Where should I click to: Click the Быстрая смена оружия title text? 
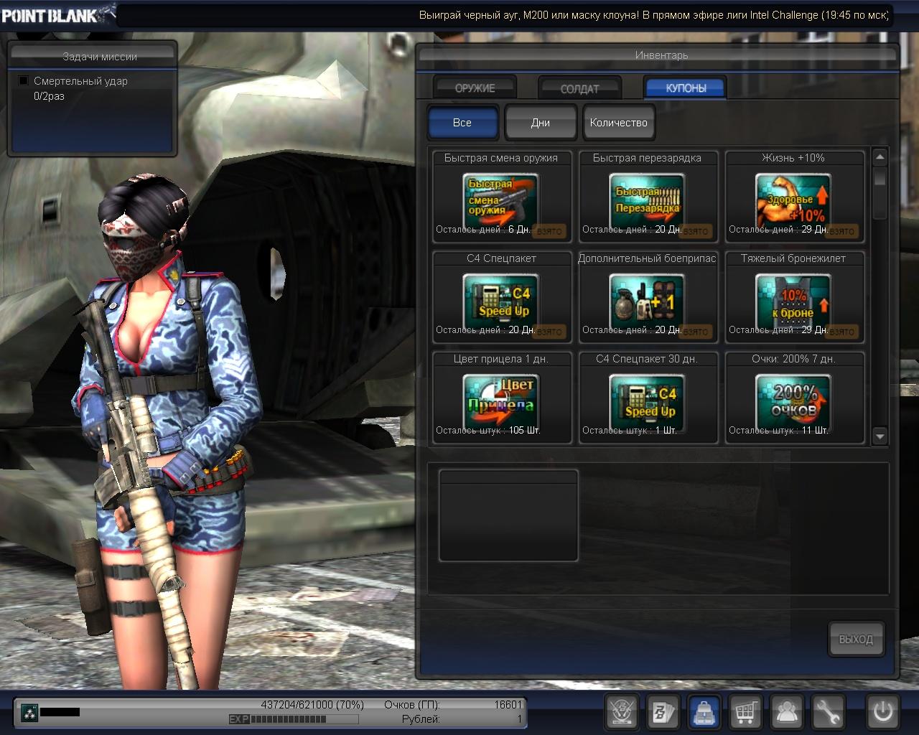[501, 158]
